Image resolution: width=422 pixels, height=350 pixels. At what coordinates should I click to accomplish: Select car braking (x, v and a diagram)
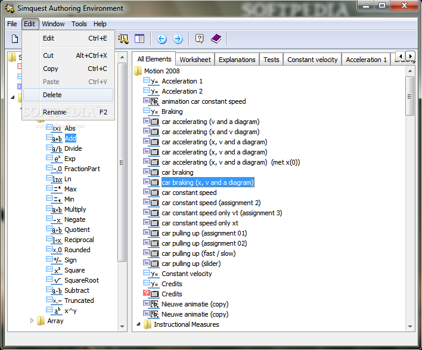tap(207, 182)
